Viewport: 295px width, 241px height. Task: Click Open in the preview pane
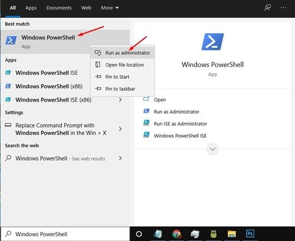(x=160, y=100)
